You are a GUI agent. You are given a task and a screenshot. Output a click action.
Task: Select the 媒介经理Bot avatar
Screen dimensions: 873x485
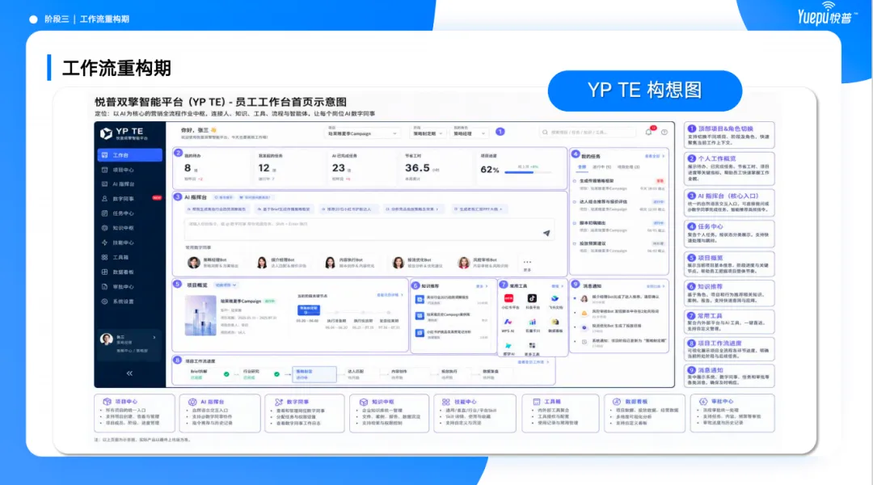tap(262, 262)
